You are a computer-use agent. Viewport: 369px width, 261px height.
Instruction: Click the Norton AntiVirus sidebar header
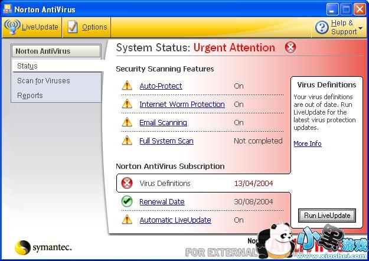point(56,51)
